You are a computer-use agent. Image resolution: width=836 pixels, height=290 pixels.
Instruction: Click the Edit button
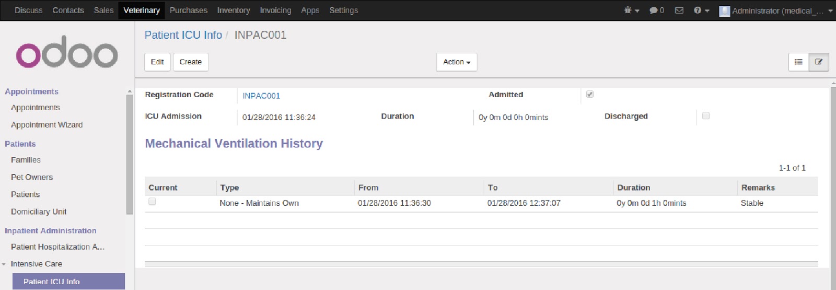click(157, 62)
